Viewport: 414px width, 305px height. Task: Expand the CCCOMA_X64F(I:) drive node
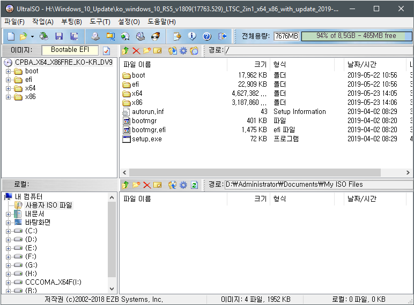pyautogui.click(x=8, y=283)
